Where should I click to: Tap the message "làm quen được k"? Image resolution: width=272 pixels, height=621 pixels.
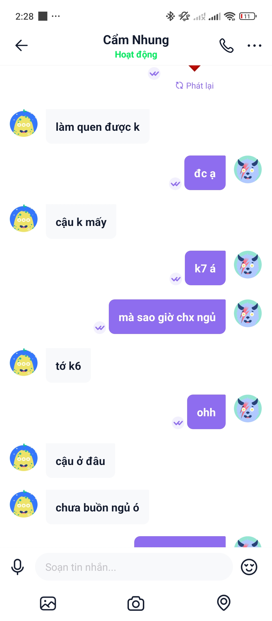[x=97, y=126]
